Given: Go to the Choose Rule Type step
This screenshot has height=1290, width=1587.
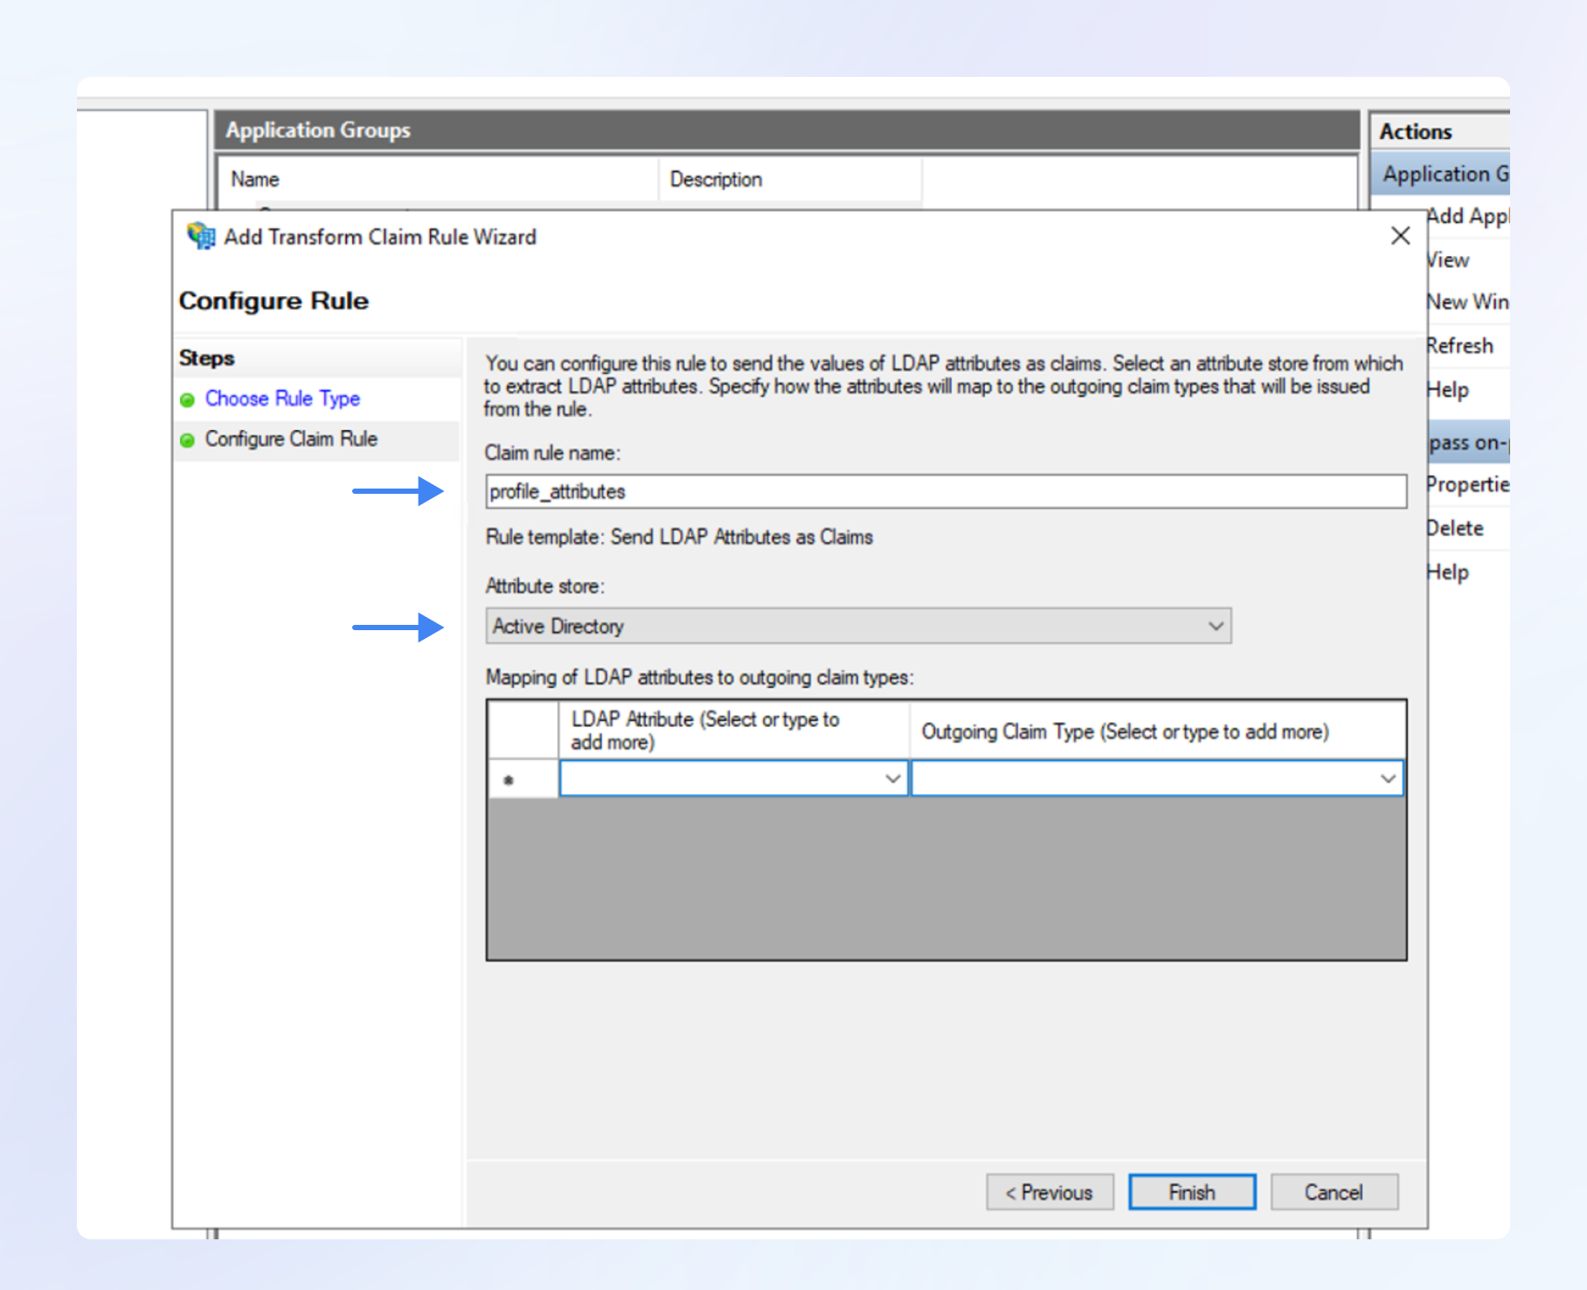Looking at the screenshot, I should (x=282, y=399).
